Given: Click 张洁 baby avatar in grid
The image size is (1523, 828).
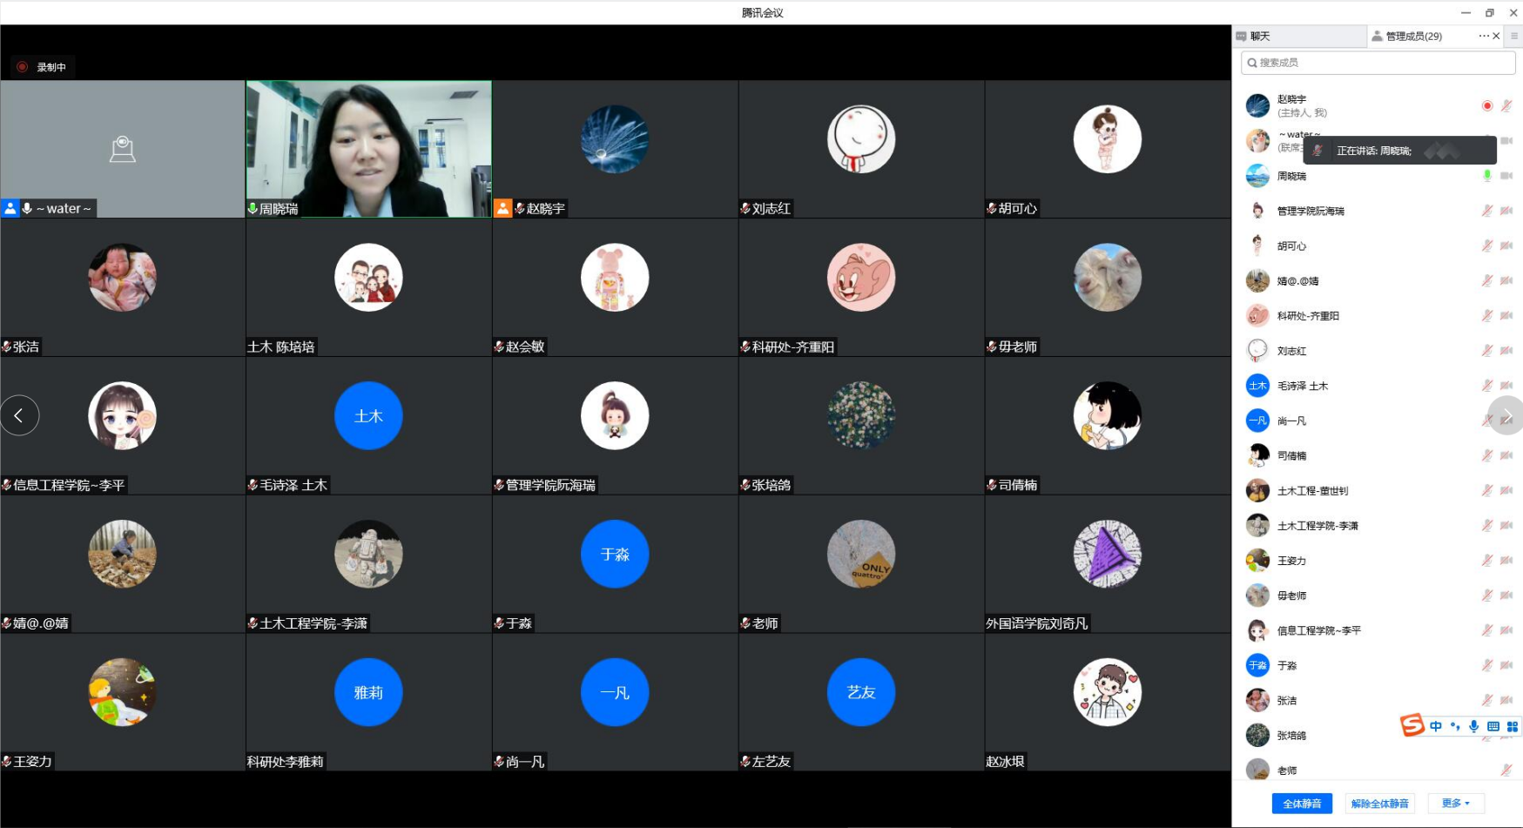Looking at the screenshot, I should (122, 277).
